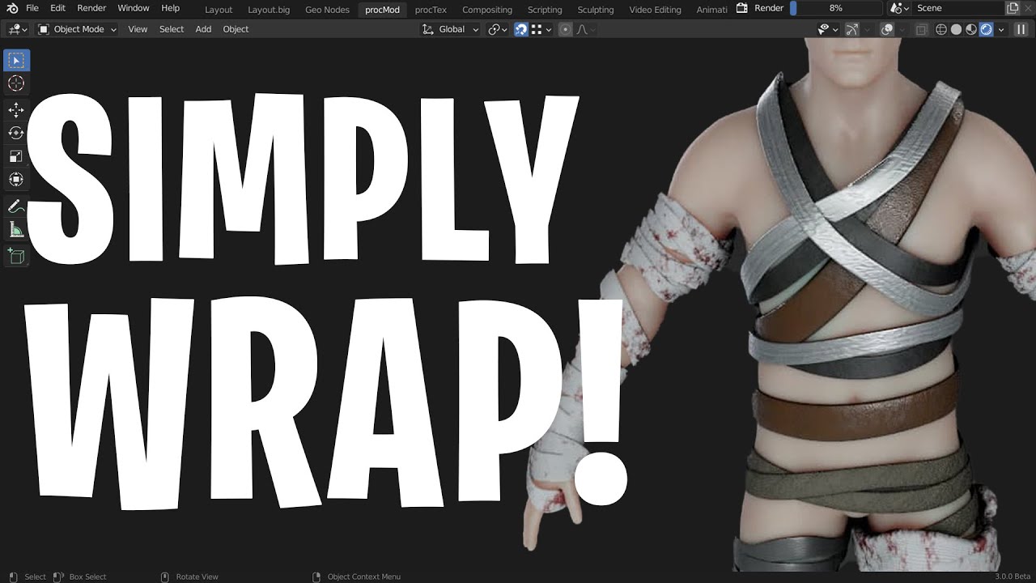Toggle viewport gizmos

(x=851, y=29)
